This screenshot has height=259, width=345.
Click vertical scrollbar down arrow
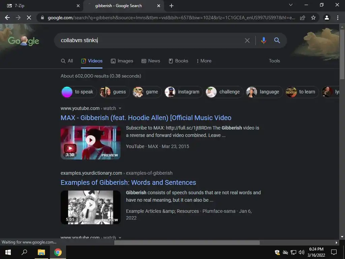pyautogui.click(x=342, y=237)
